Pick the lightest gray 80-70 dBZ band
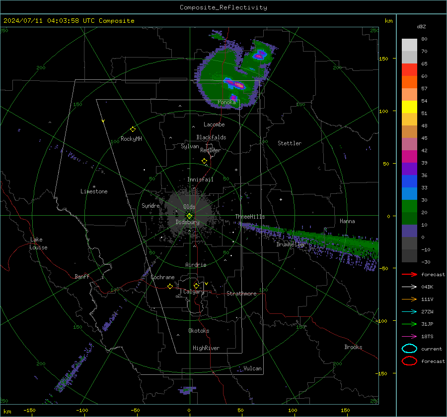 pos(409,45)
